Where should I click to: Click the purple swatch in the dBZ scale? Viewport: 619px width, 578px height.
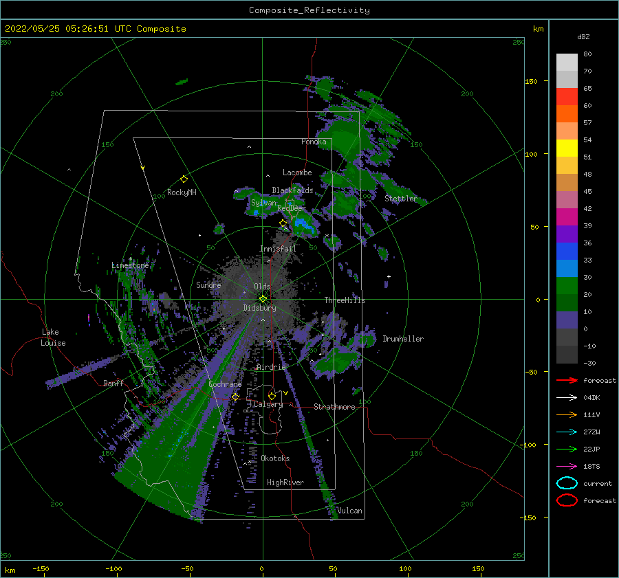[x=567, y=234]
